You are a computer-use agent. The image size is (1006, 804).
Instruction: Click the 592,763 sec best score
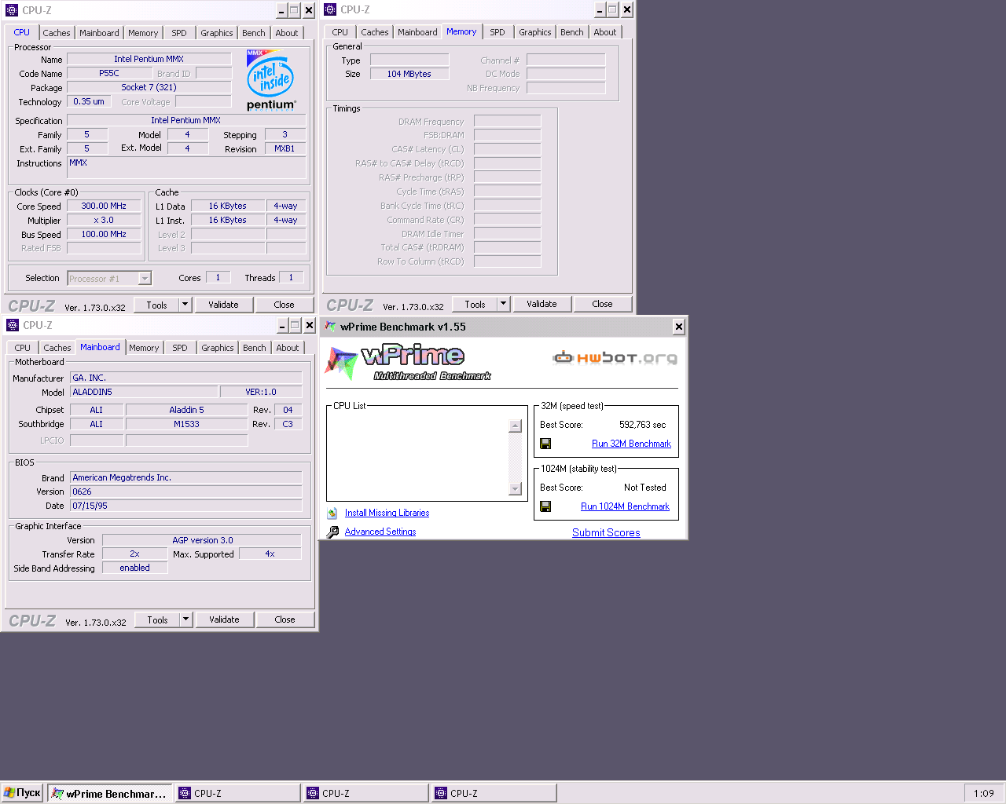pos(642,425)
